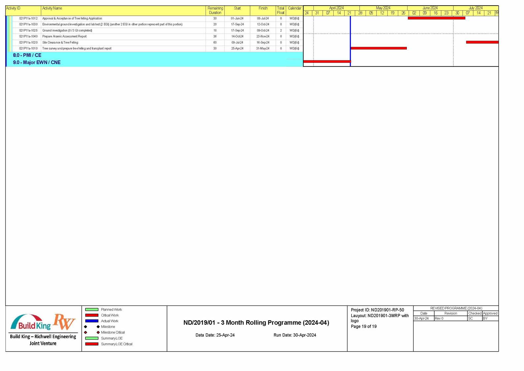Image resolution: width=524 pixels, height=371 pixels.
Task: Select the red Critical Work legend bar
Action: (92, 315)
